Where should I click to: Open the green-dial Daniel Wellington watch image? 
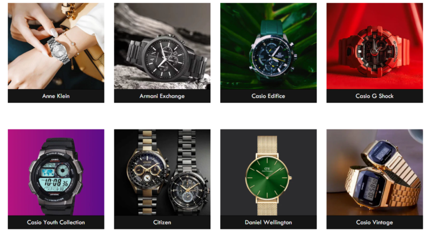pyautogui.click(x=268, y=172)
